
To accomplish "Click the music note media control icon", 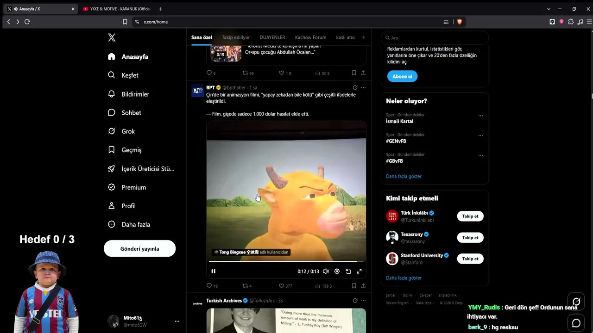I will pyautogui.click(x=580, y=22).
